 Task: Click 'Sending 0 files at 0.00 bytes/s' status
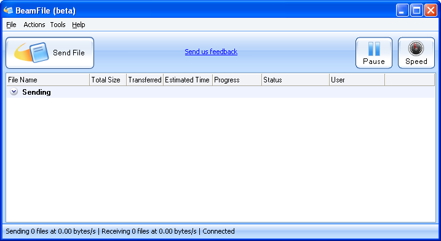[50, 231]
